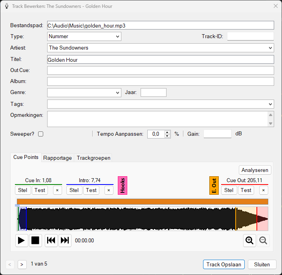
Task: Click the 00:00.00 playback time display
Action: (x=84, y=241)
